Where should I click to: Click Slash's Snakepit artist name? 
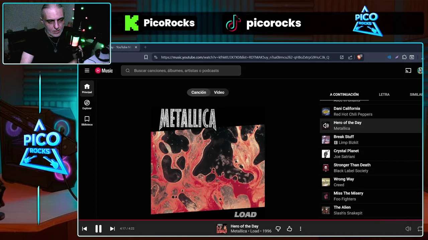[x=348, y=213]
